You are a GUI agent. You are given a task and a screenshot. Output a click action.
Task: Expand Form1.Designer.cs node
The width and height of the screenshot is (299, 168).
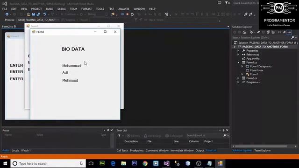tap(242, 66)
